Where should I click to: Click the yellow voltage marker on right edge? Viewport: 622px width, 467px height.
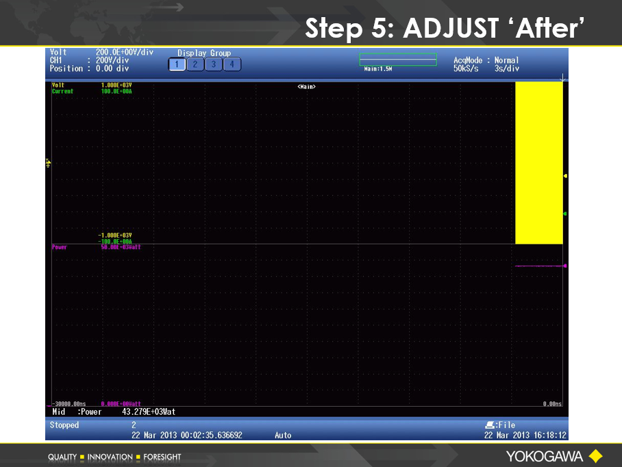pyautogui.click(x=565, y=176)
